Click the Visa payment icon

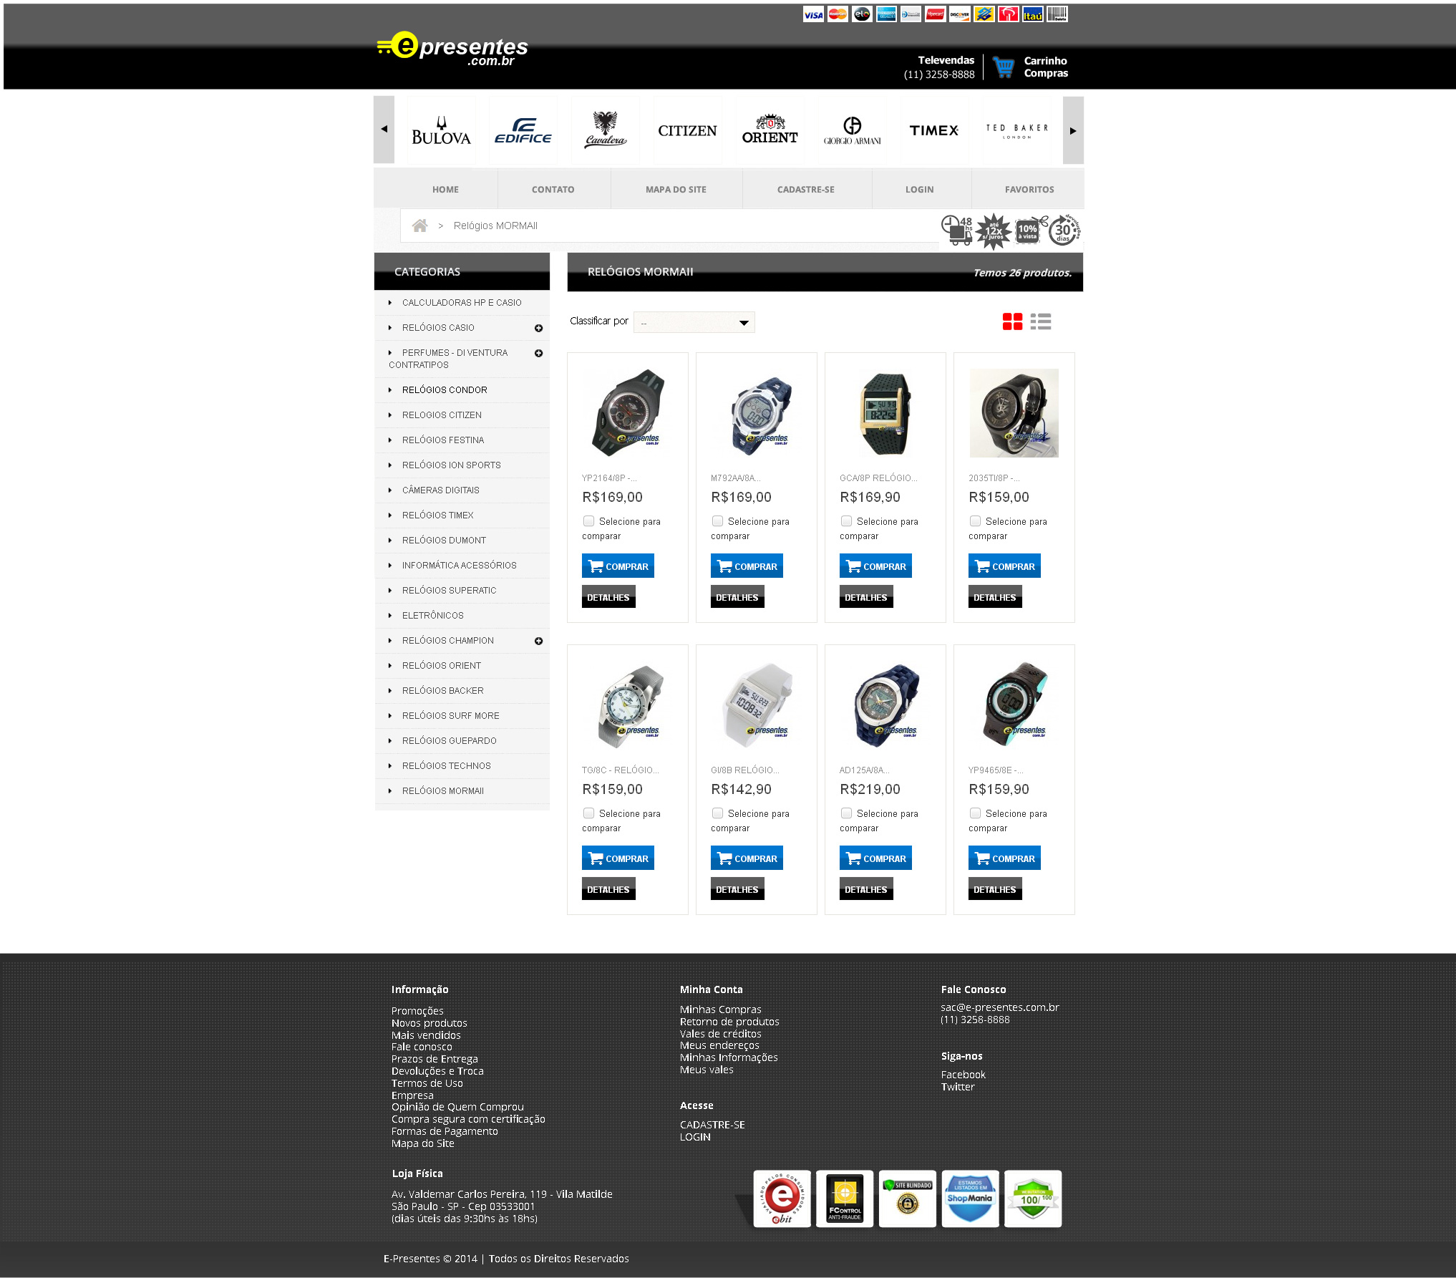pos(813,14)
